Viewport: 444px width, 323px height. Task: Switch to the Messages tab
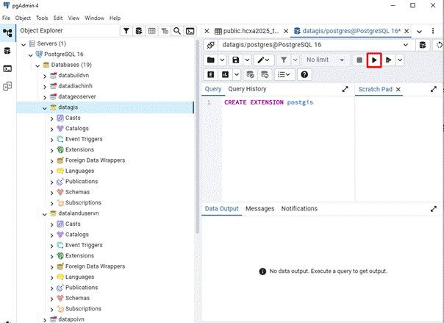coord(259,209)
